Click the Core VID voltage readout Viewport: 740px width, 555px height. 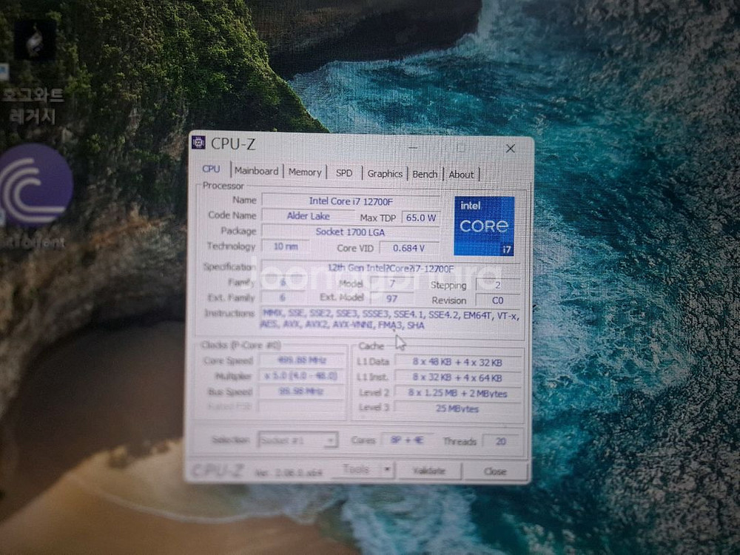click(x=410, y=247)
